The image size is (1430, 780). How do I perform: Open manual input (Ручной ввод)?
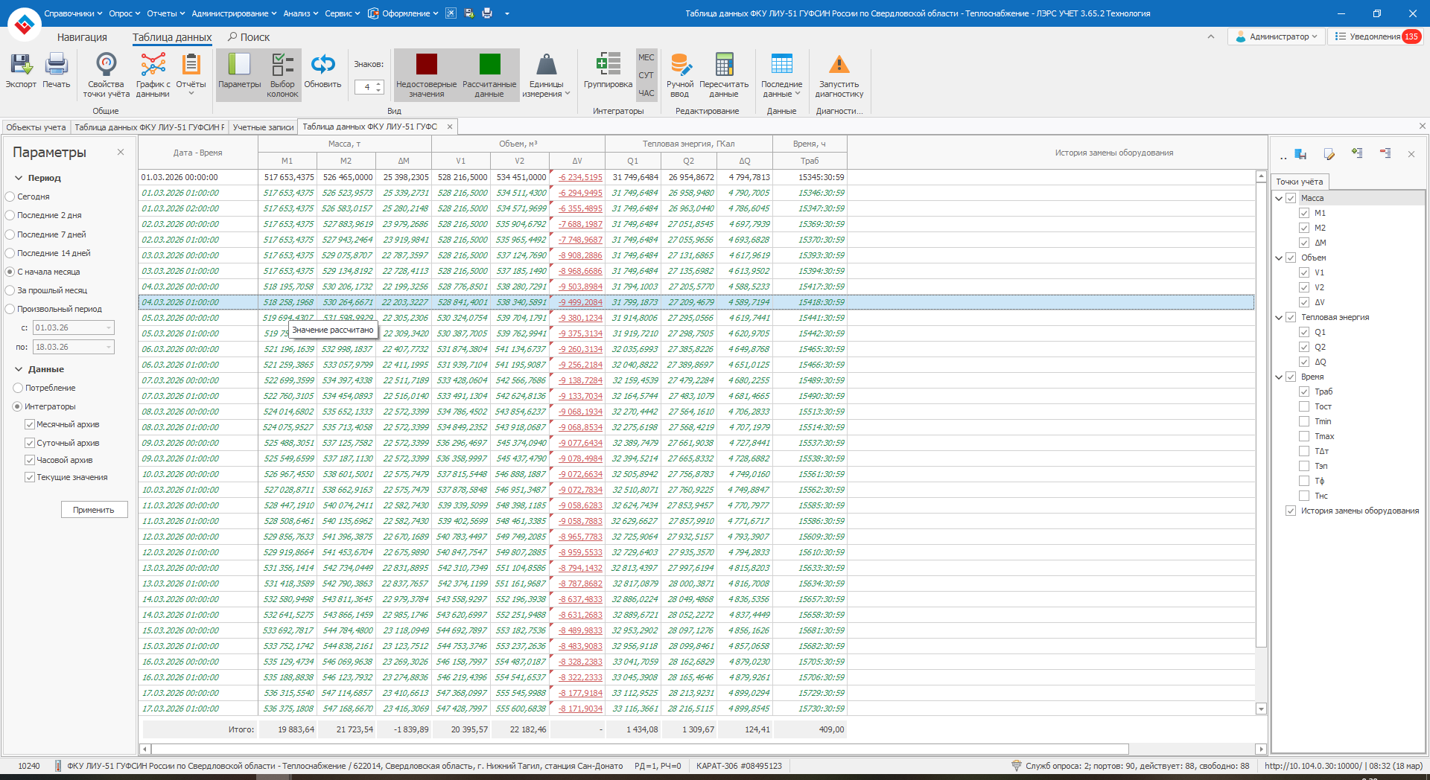[679, 65]
